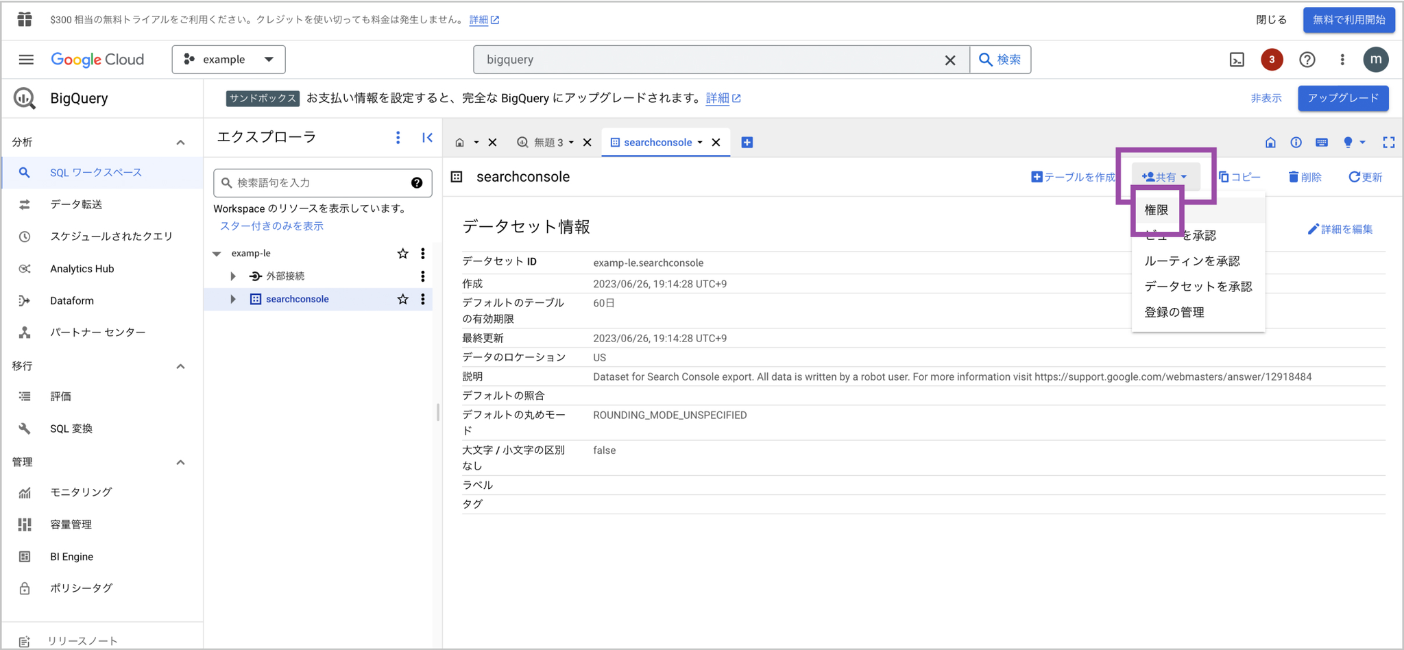Expand the 外部接続 node
The height and width of the screenshot is (650, 1404).
pos(233,276)
